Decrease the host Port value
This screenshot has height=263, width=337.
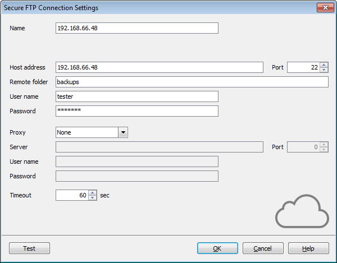tap(324, 70)
